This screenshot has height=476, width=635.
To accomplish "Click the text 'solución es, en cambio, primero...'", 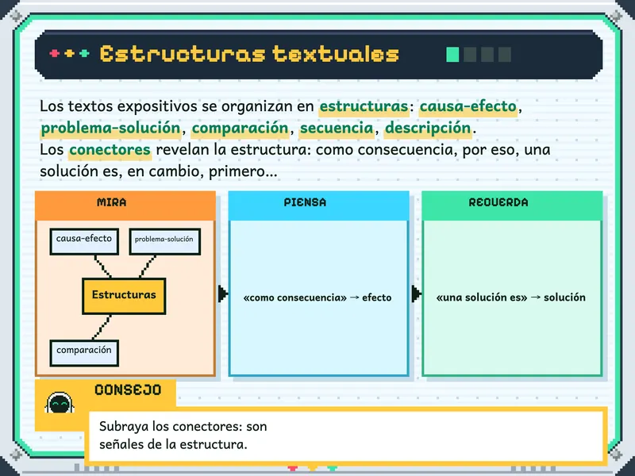I will click(158, 171).
